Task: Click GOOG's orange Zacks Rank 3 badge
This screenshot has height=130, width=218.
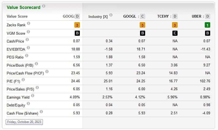Action: click(77, 25)
